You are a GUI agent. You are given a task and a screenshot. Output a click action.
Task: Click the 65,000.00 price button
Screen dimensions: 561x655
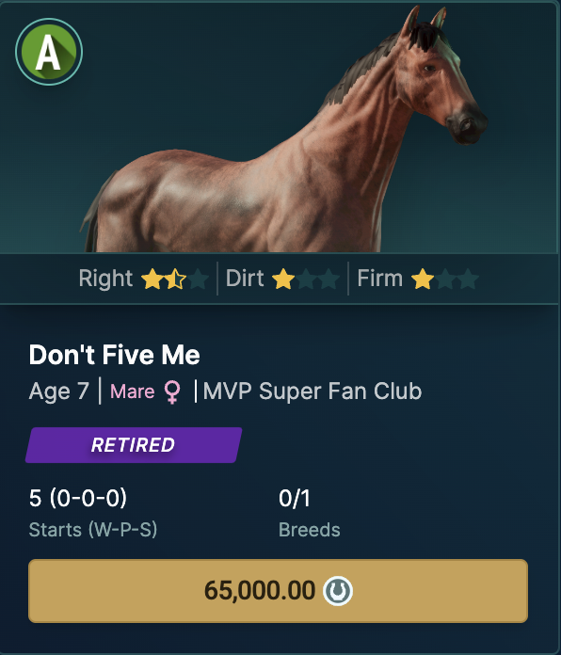tap(279, 591)
